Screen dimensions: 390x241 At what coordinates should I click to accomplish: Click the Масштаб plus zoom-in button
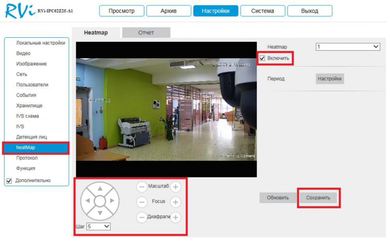pos(175,187)
